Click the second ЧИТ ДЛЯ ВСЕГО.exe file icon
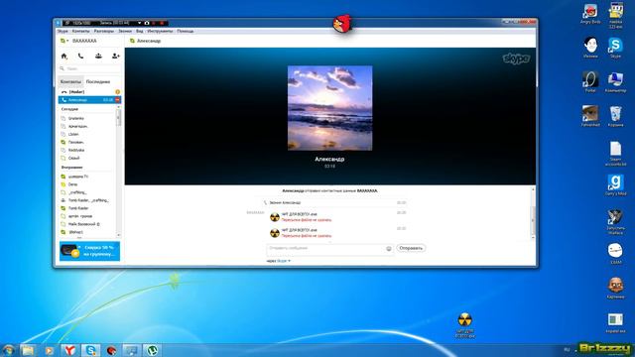 [275, 233]
